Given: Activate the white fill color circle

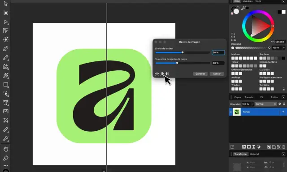Looking at the screenshot, I should click(x=236, y=11).
